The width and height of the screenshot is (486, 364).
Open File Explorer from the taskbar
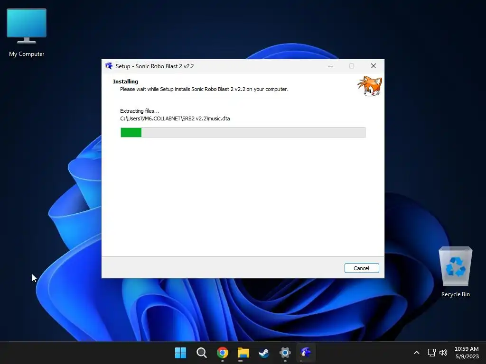coord(243,353)
